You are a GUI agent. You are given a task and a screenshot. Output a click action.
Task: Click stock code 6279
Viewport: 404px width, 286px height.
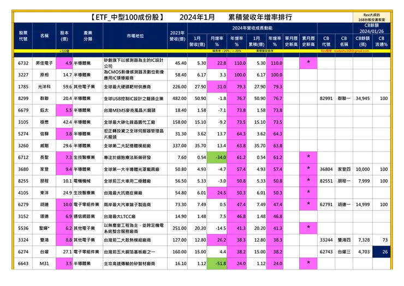point(23,205)
